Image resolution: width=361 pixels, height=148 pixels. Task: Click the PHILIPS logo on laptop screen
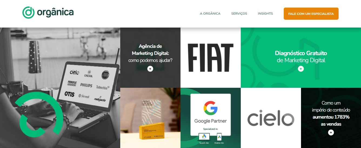point(86,85)
